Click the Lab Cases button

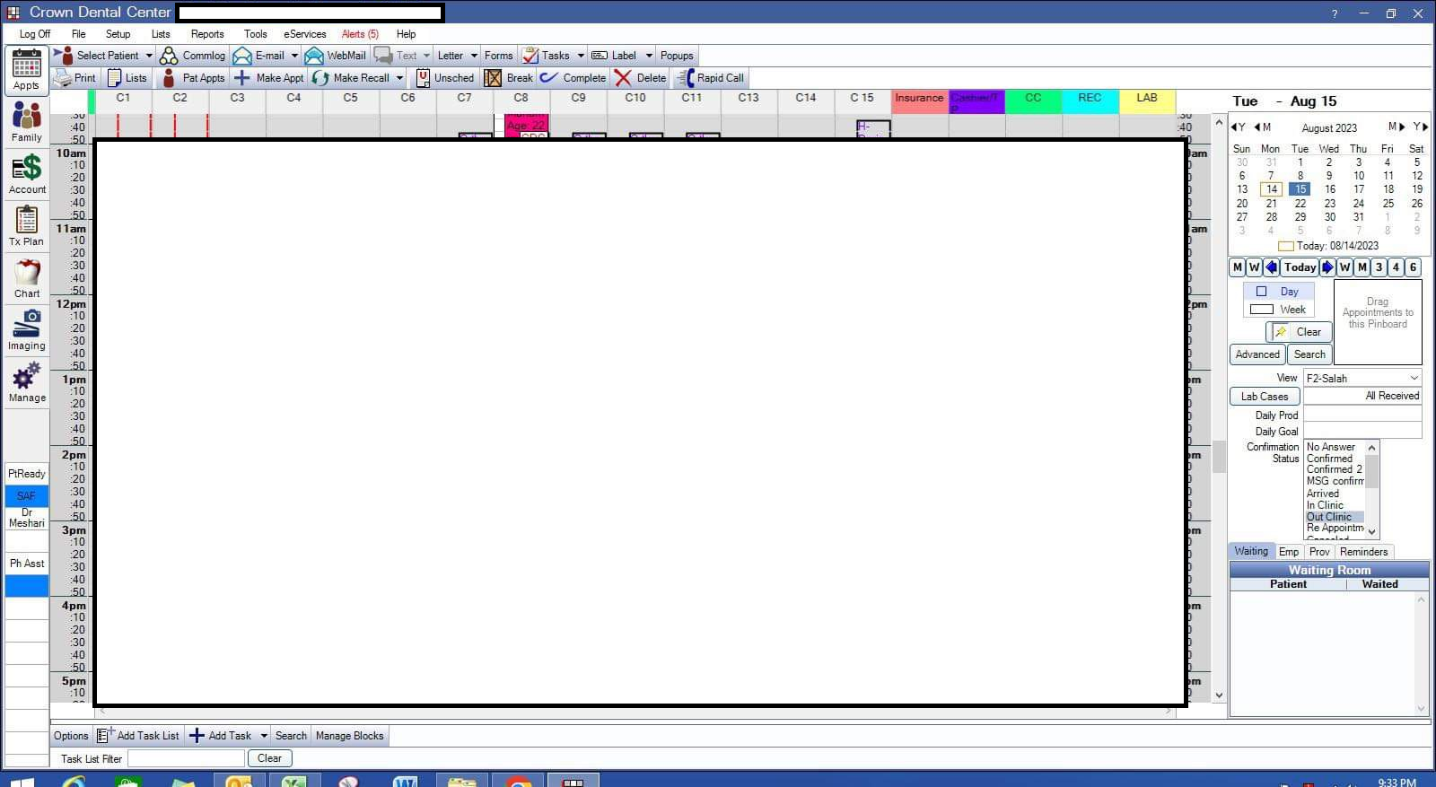coord(1265,397)
